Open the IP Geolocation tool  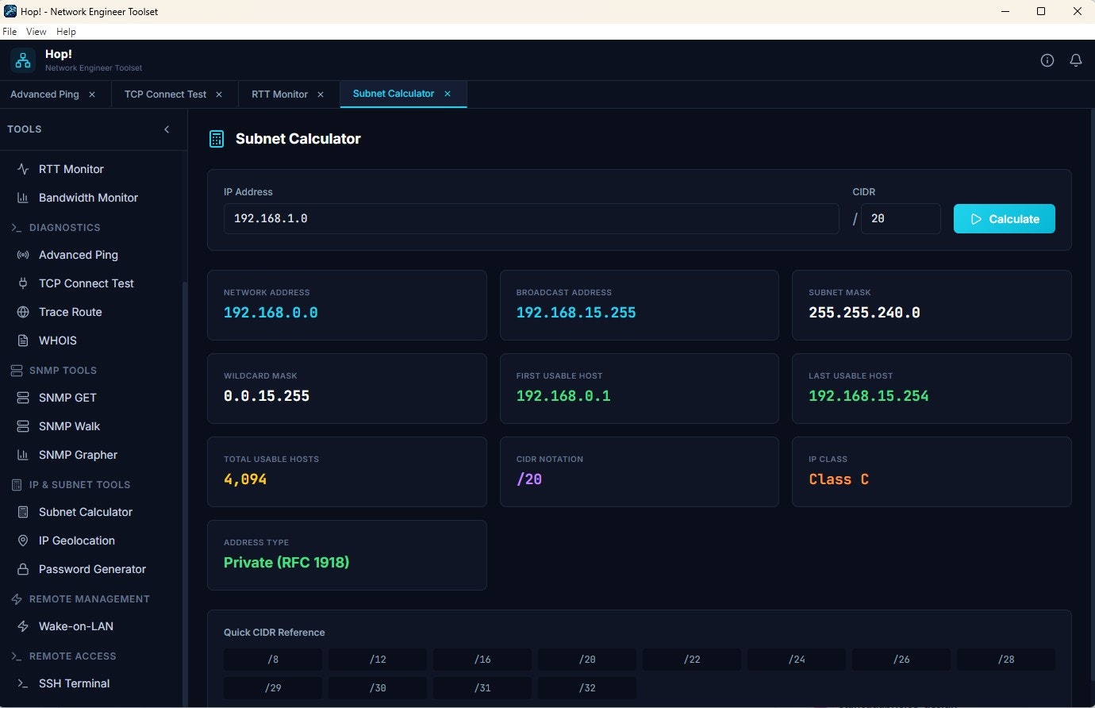click(76, 541)
